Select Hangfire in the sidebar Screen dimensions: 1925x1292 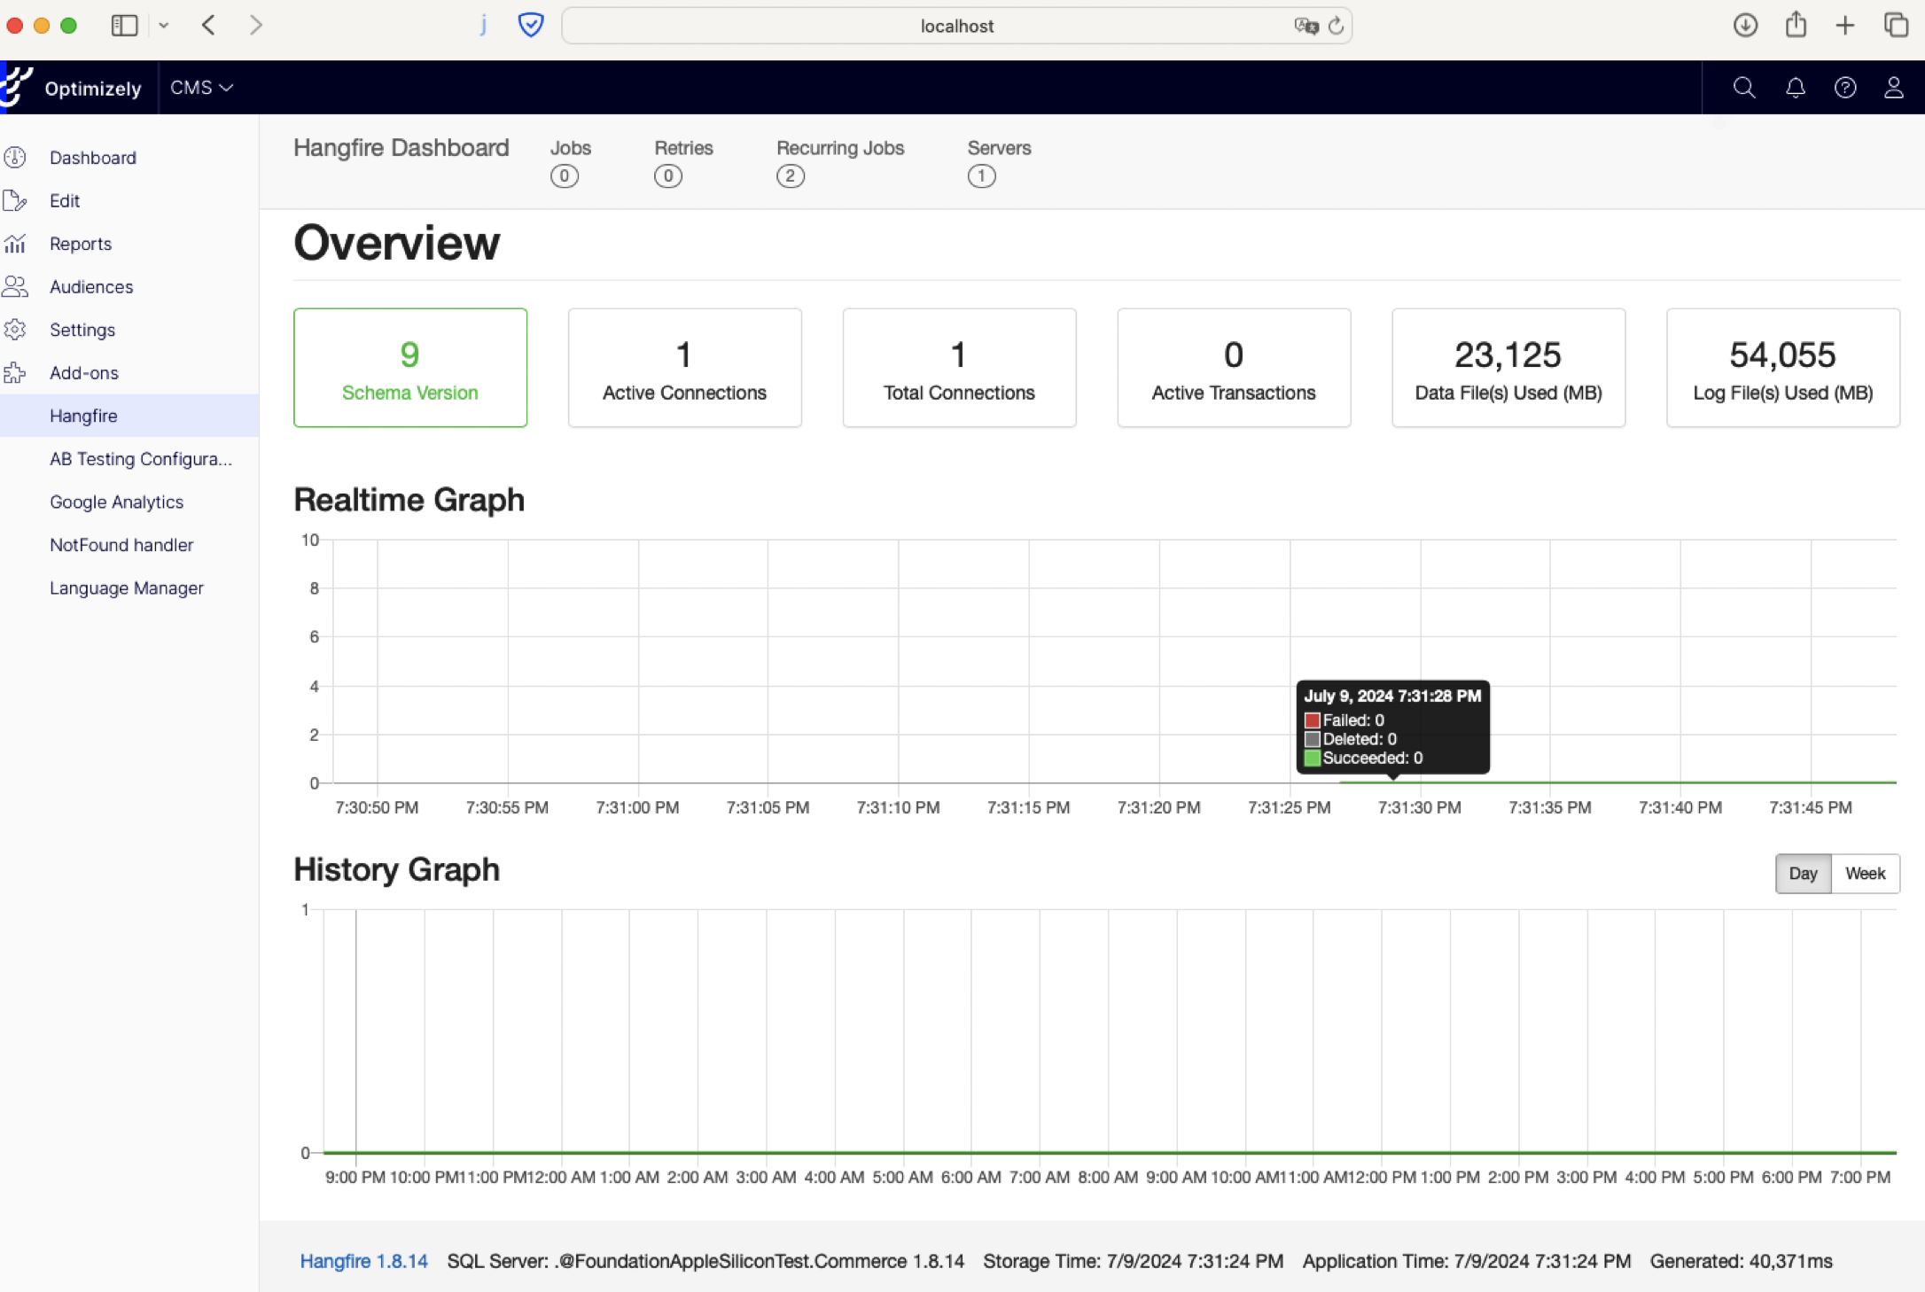[129, 416]
